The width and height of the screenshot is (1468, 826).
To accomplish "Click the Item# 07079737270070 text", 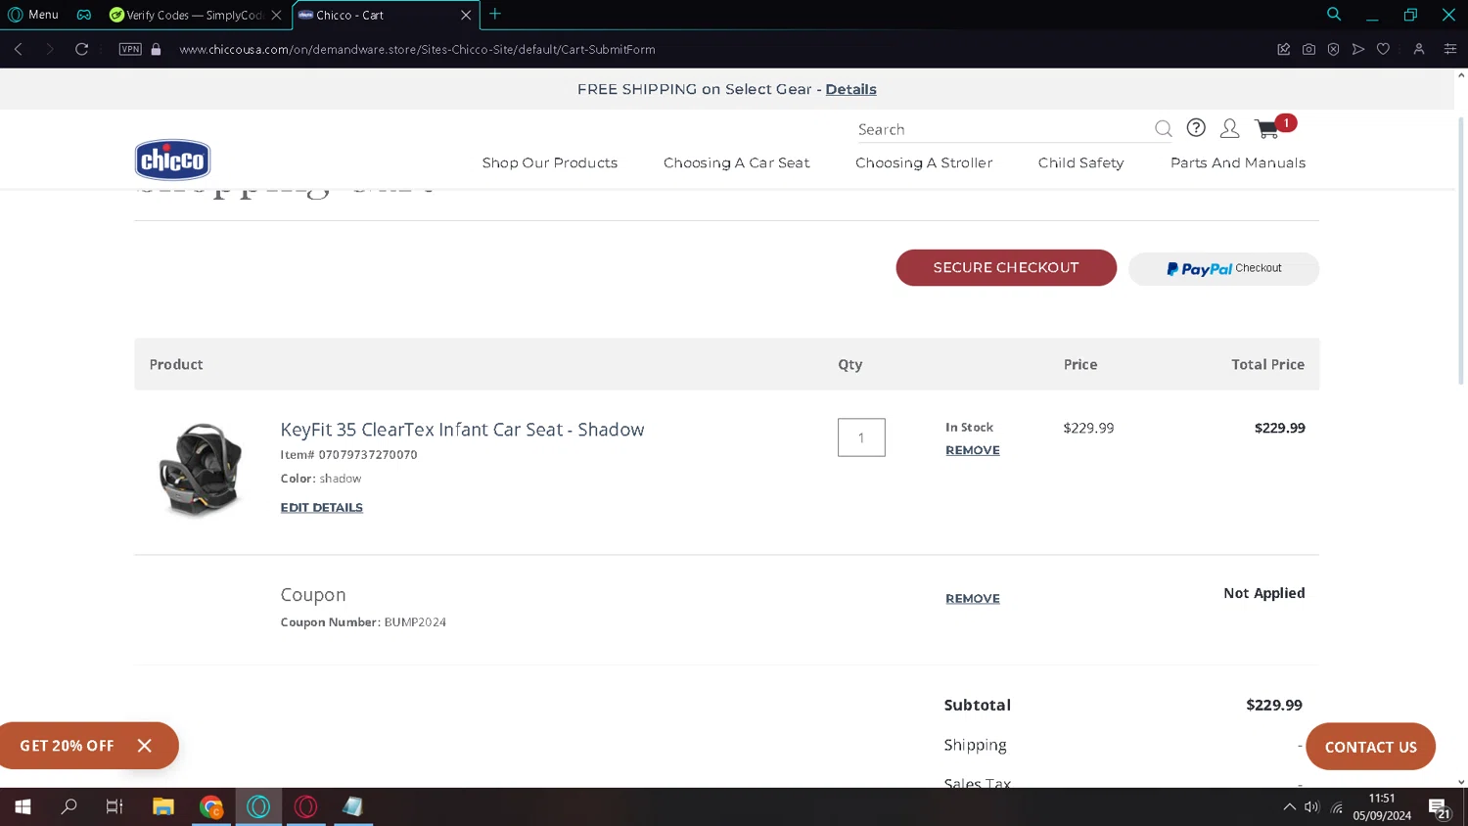I will coord(348,455).
